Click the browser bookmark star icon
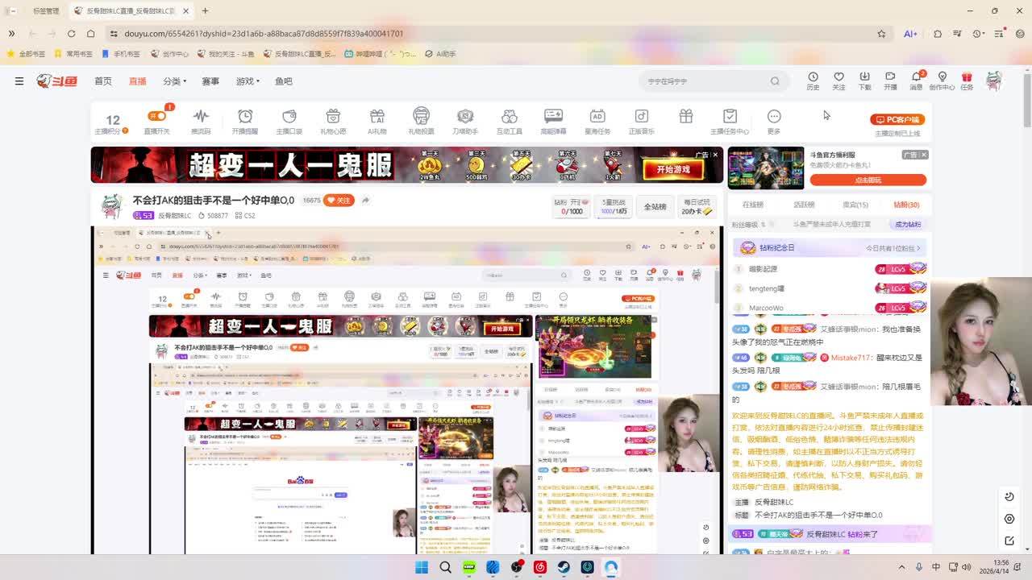Viewport: 1032px width, 580px height. (881, 34)
